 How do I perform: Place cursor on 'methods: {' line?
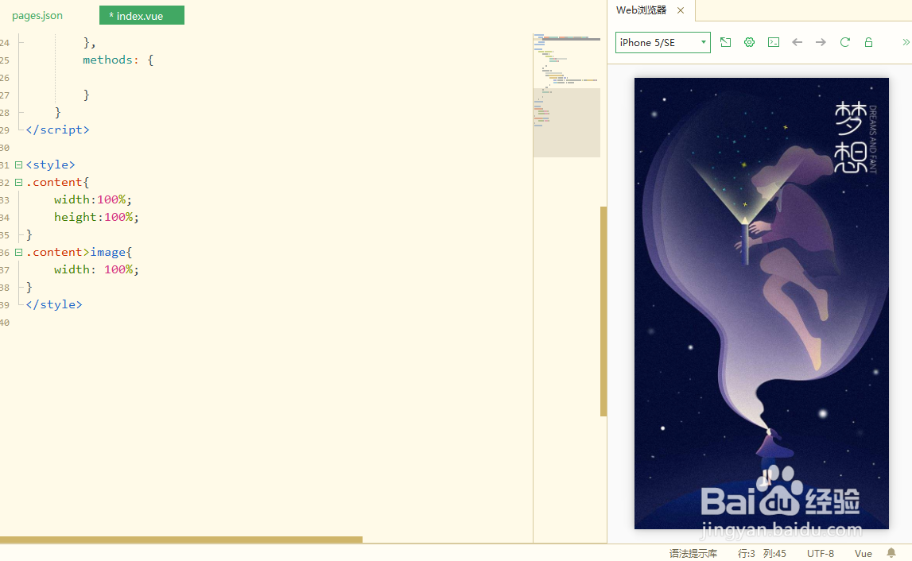(118, 60)
